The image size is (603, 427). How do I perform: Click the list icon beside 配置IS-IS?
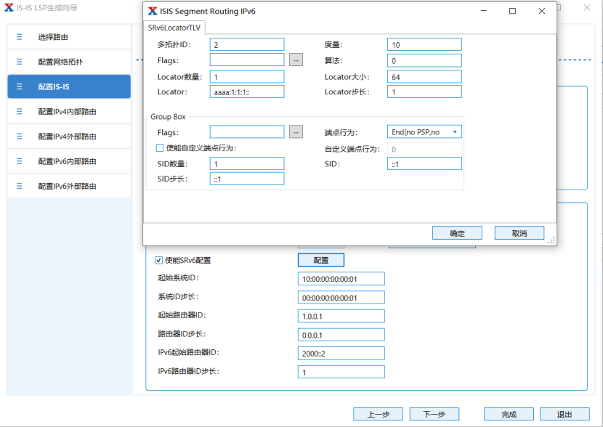click(x=19, y=86)
